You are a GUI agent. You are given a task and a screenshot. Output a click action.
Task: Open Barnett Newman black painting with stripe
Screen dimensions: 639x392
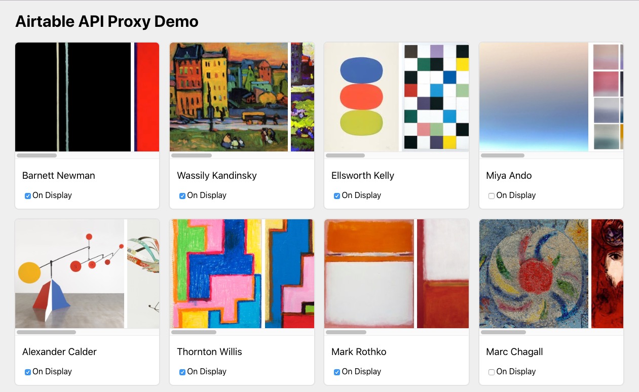[73, 97]
